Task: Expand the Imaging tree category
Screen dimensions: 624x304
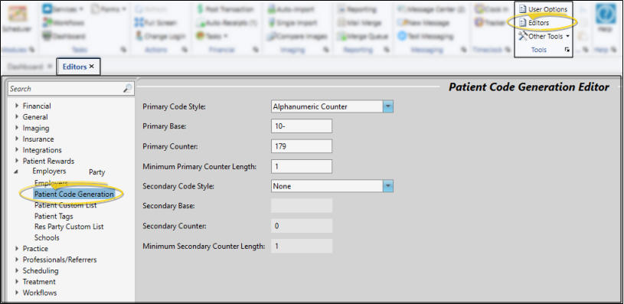Action: (x=17, y=128)
